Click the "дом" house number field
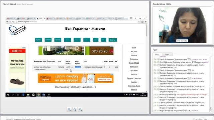The image size is (214, 120). tap(96, 40)
